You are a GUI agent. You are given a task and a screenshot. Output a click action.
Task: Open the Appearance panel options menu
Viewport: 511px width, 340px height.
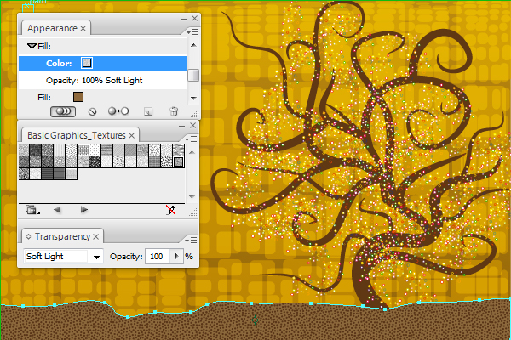pyautogui.click(x=192, y=32)
